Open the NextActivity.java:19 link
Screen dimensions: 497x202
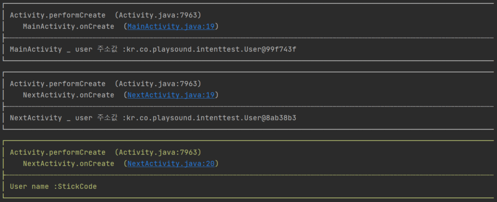tap(171, 95)
